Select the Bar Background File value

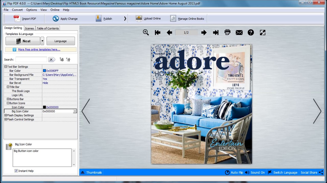(x=60, y=75)
